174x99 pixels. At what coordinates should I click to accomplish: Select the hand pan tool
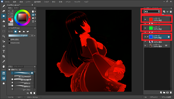click(x=4, y=66)
